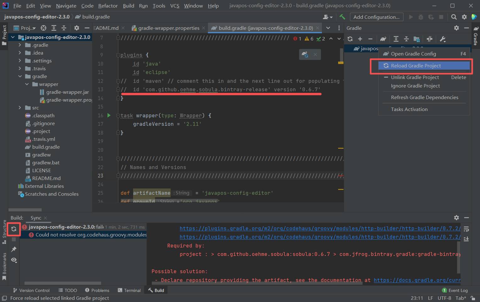This screenshot has height=302, width=480.
Task: Click the sync restart icon in Build panel
Action: point(14,229)
